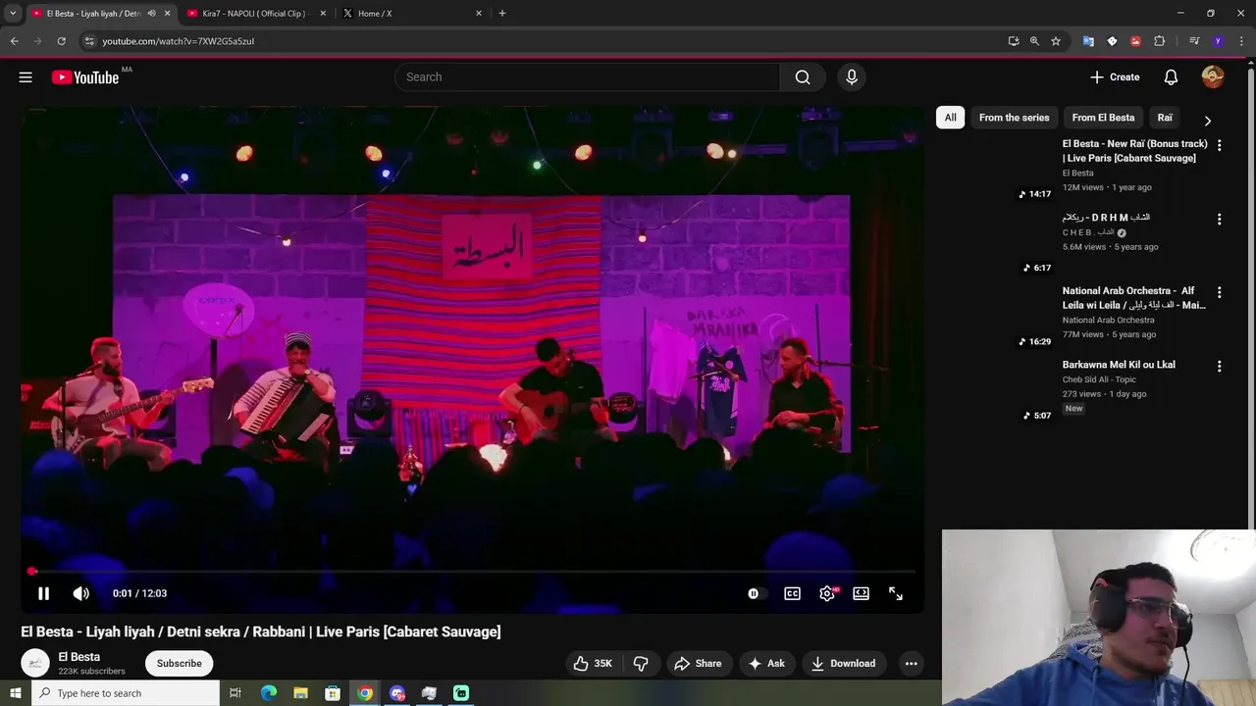Click the search magnifier button
Screen dimensions: 1256x706
(x=803, y=77)
